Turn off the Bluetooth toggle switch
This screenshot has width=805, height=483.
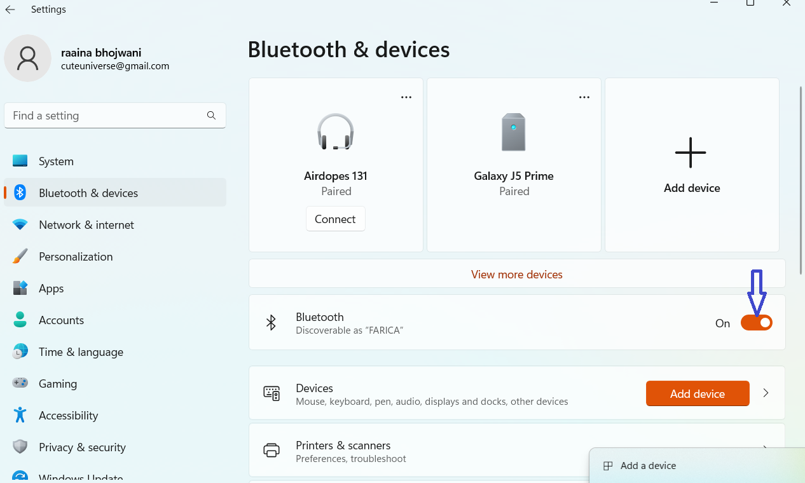coord(756,323)
